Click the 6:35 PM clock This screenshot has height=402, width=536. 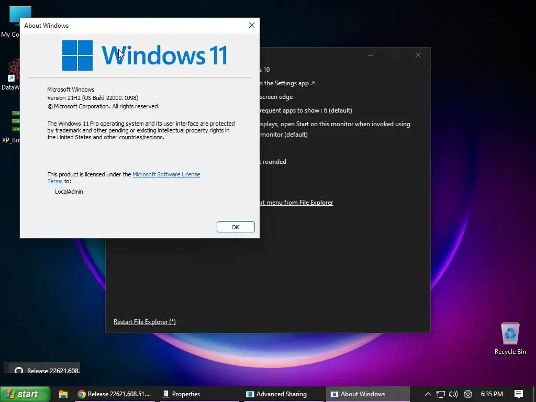[492, 394]
